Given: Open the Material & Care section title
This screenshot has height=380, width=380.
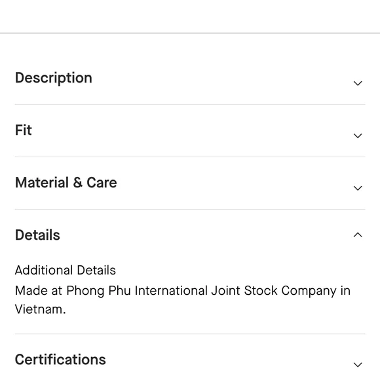Looking at the screenshot, I should (x=66, y=182).
